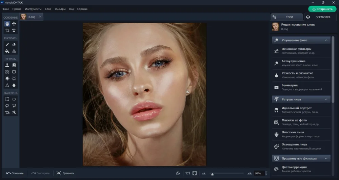Click the zoom slider track

click(x=227, y=173)
